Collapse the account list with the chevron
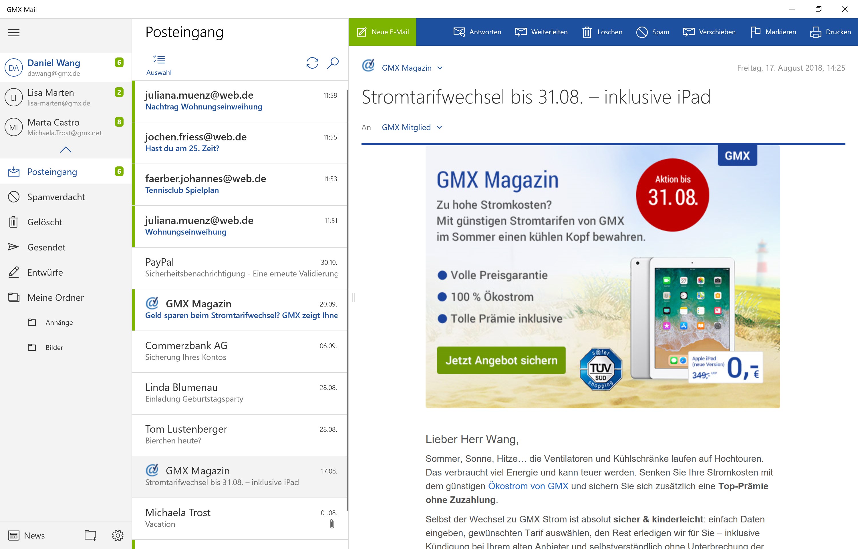Image resolution: width=858 pixels, height=549 pixels. click(x=65, y=150)
